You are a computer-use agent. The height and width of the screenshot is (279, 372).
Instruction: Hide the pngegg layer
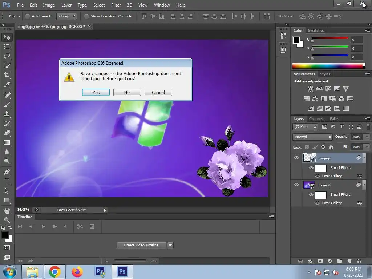click(x=296, y=158)
